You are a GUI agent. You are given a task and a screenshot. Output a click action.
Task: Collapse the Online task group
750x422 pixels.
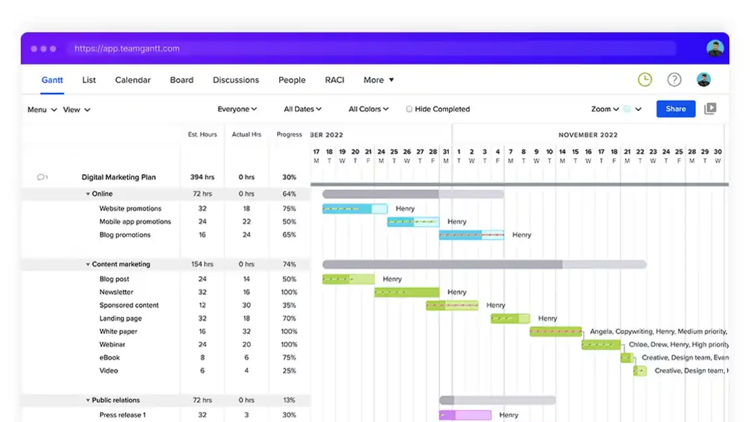[x=88, y=194]
